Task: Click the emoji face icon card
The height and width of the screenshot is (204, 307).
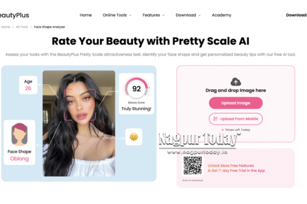Action: tap(134, 137)
